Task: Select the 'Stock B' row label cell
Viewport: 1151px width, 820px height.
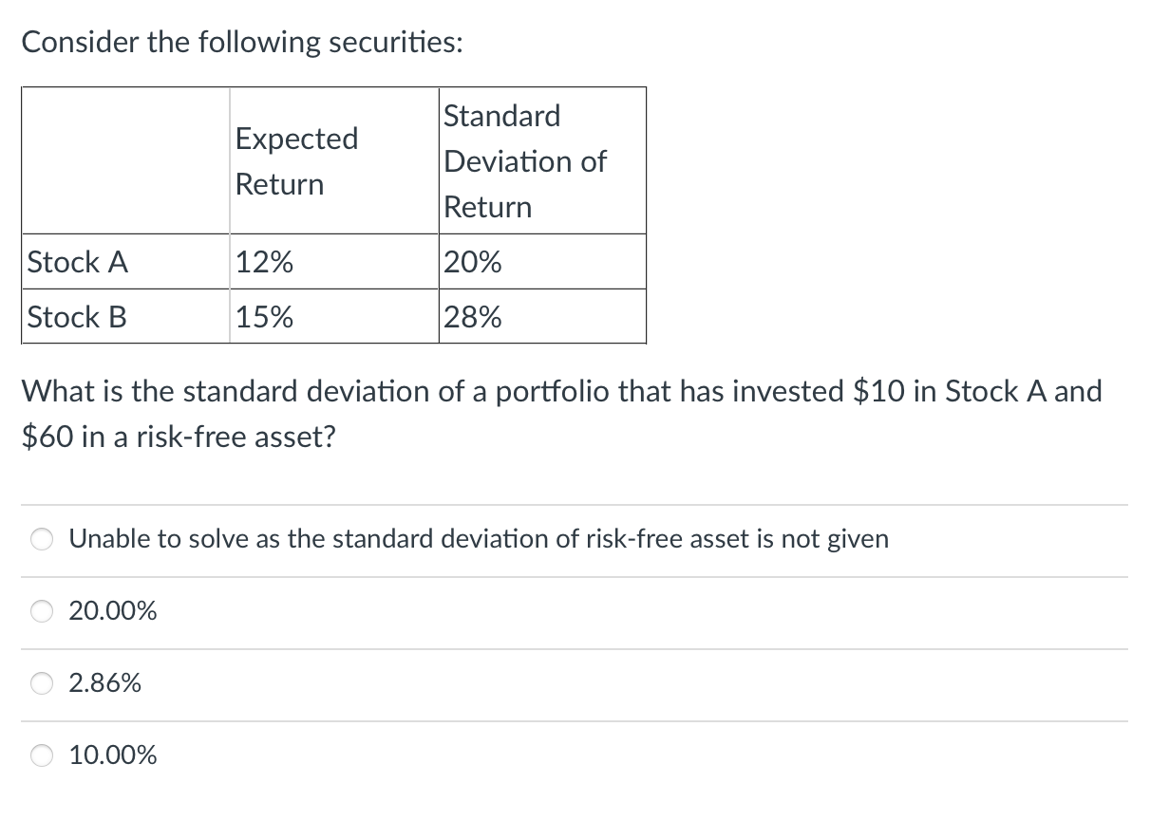Action: (125, 316)
